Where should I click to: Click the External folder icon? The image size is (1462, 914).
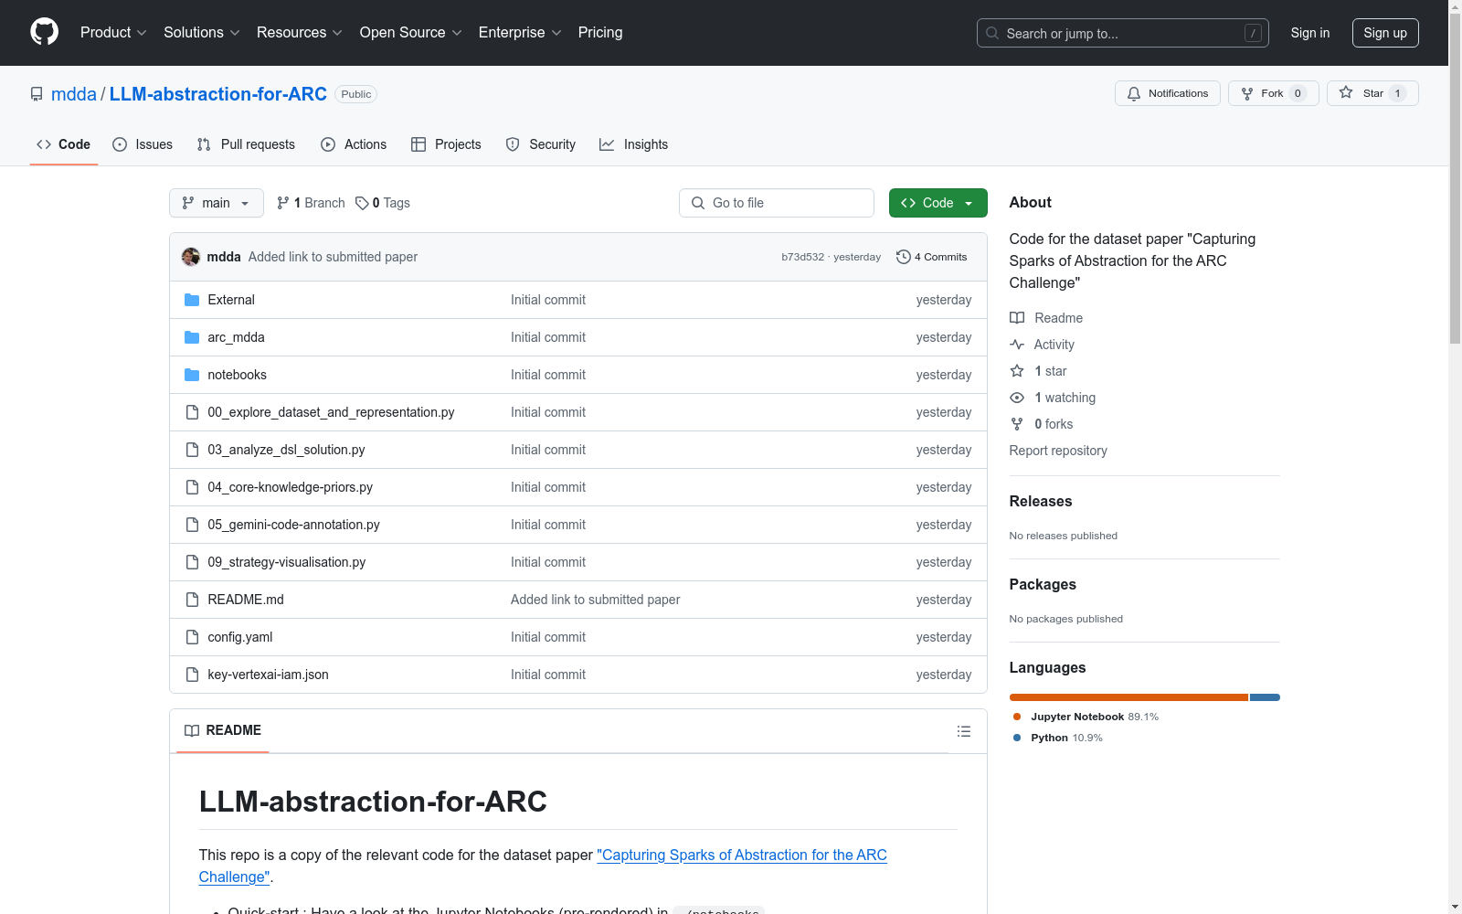pos(192,300)
